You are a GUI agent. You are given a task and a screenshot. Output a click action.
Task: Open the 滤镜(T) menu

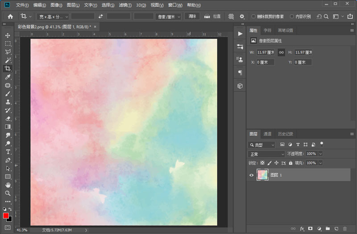pos(125,5)
